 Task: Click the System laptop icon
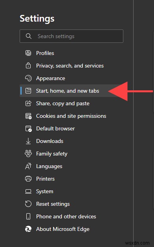pyautogui.click(x=28, y=191)
